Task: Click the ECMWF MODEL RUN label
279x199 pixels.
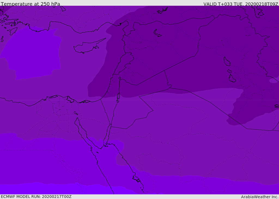Action: coord(36,197)
